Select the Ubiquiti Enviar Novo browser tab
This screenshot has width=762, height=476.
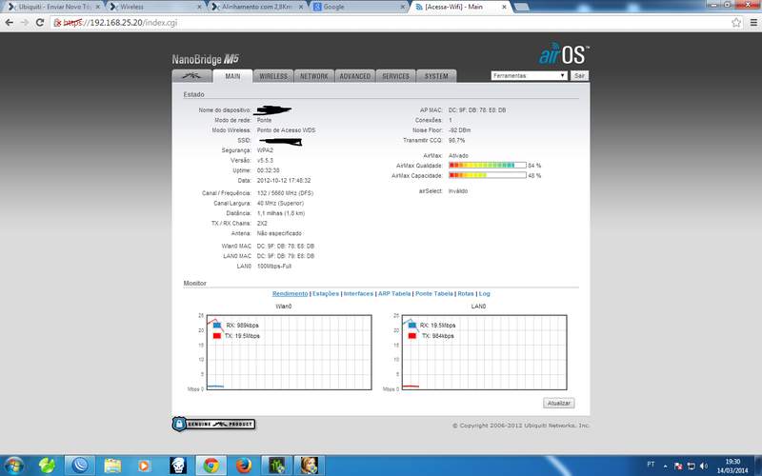pyautogui.click(x=54, y=7)
